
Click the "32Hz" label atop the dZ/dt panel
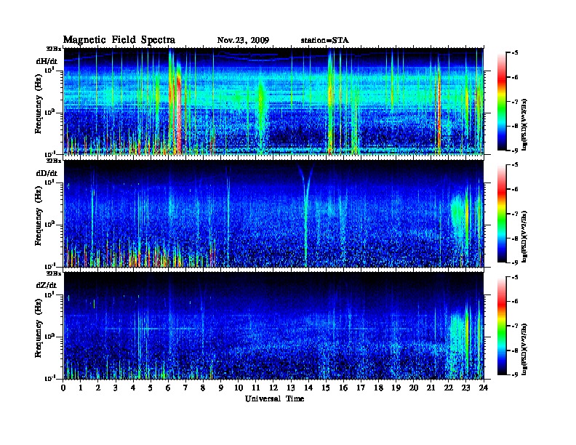53,273
